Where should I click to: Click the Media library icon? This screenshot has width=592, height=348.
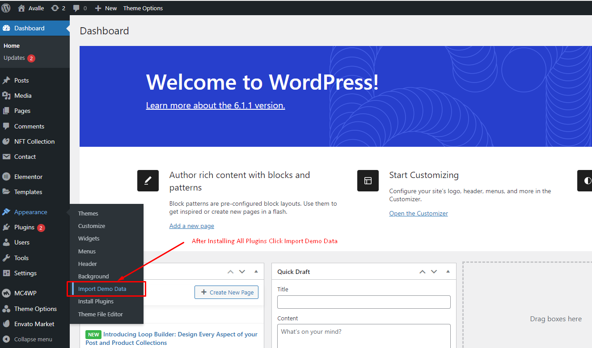coord(6,95)
